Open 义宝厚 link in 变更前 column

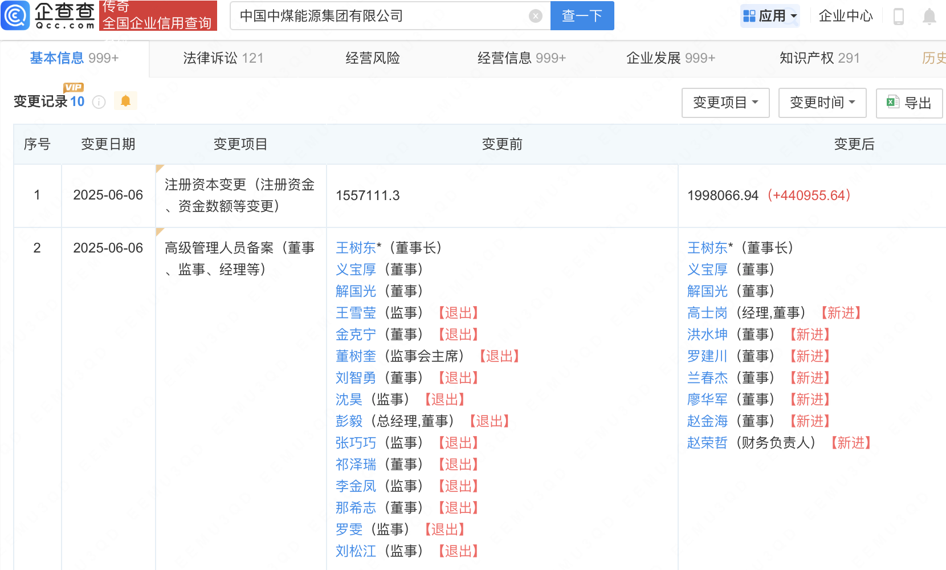[356, 270]
